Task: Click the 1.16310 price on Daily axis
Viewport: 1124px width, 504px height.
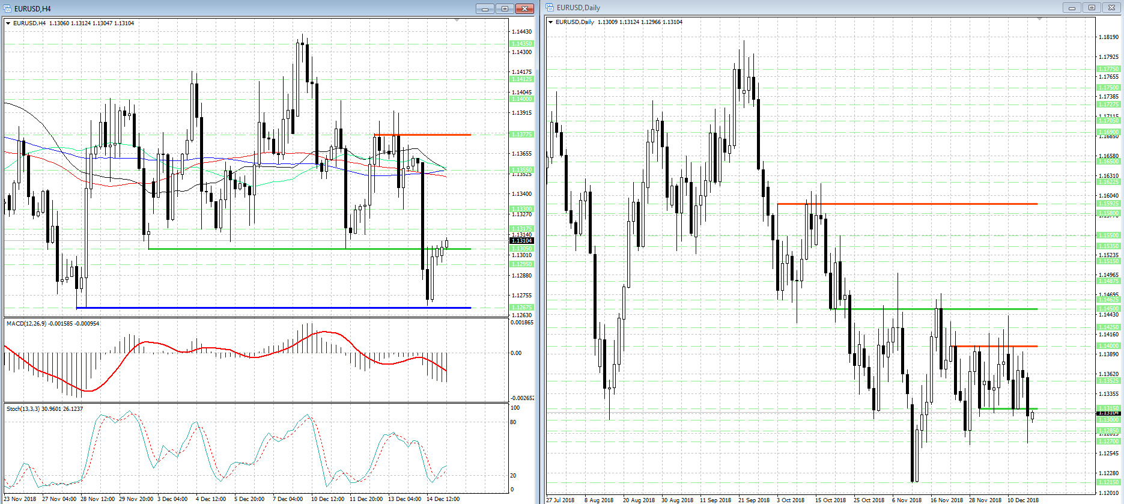Action: 1108,176
